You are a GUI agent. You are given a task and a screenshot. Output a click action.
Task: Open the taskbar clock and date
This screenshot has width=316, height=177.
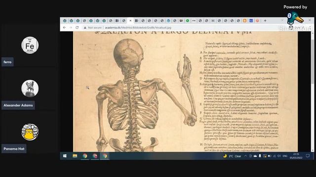click(x=296, y=156)
